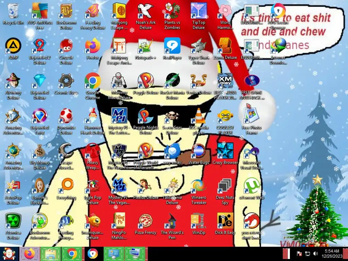
Task: Launch AIMP music player icon
Action: (13, 49)
